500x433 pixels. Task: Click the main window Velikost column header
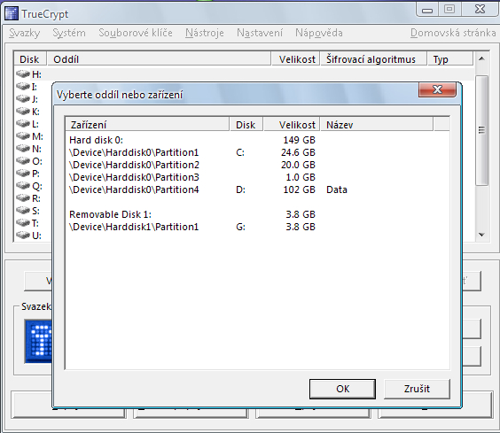295,59
